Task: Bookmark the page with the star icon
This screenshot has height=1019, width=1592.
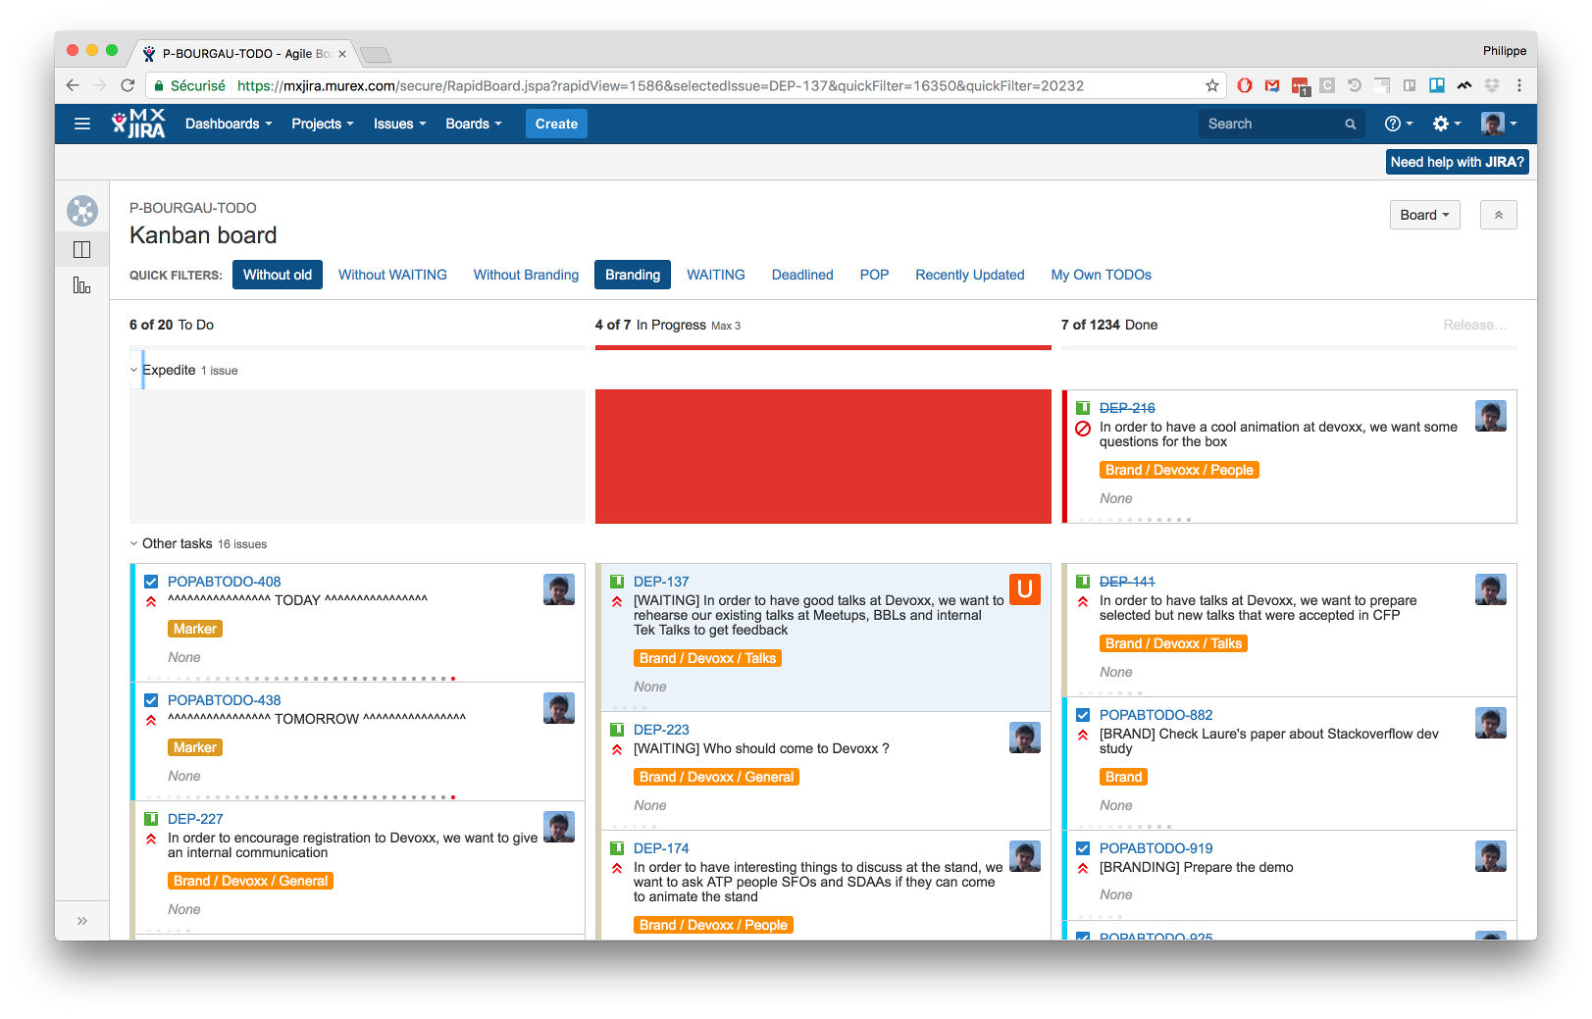Action: click(x=1212, y=85)
